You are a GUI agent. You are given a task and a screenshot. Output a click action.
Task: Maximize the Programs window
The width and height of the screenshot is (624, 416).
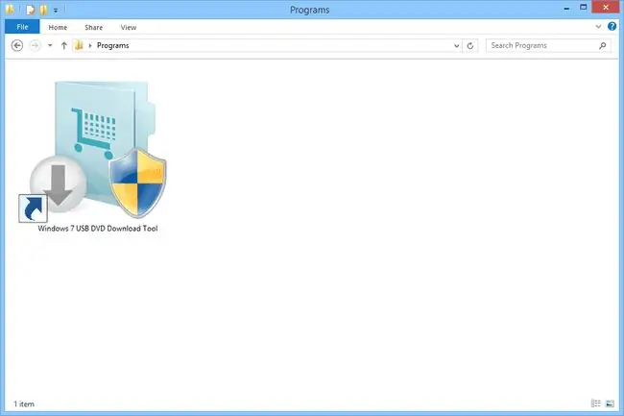(x=583, y=7)
